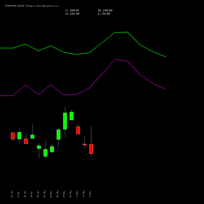The width and height of the screenshot is (204, 204).
Task: Select the 28 Apr date label
Action: click(x=25, y=194)
